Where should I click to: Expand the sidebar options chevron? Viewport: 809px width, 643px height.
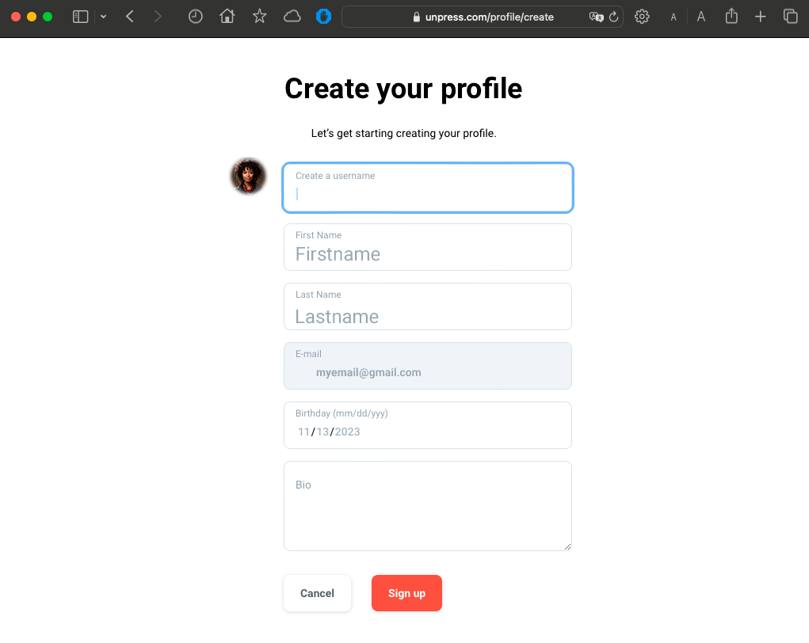click(103, 16)
